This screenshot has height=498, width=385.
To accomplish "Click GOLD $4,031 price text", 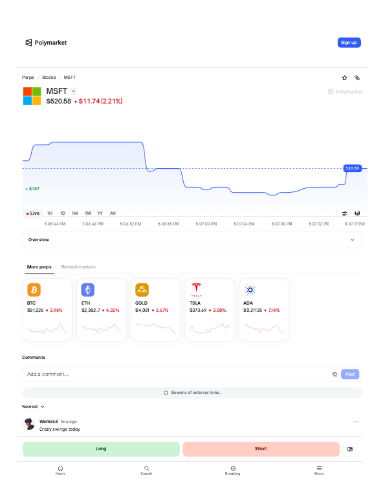I will click(x=142, y=310).
